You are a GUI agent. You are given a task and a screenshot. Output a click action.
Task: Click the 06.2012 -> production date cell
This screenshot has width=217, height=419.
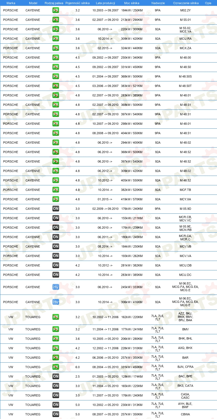pyautogui.click(x=105, y=171)
